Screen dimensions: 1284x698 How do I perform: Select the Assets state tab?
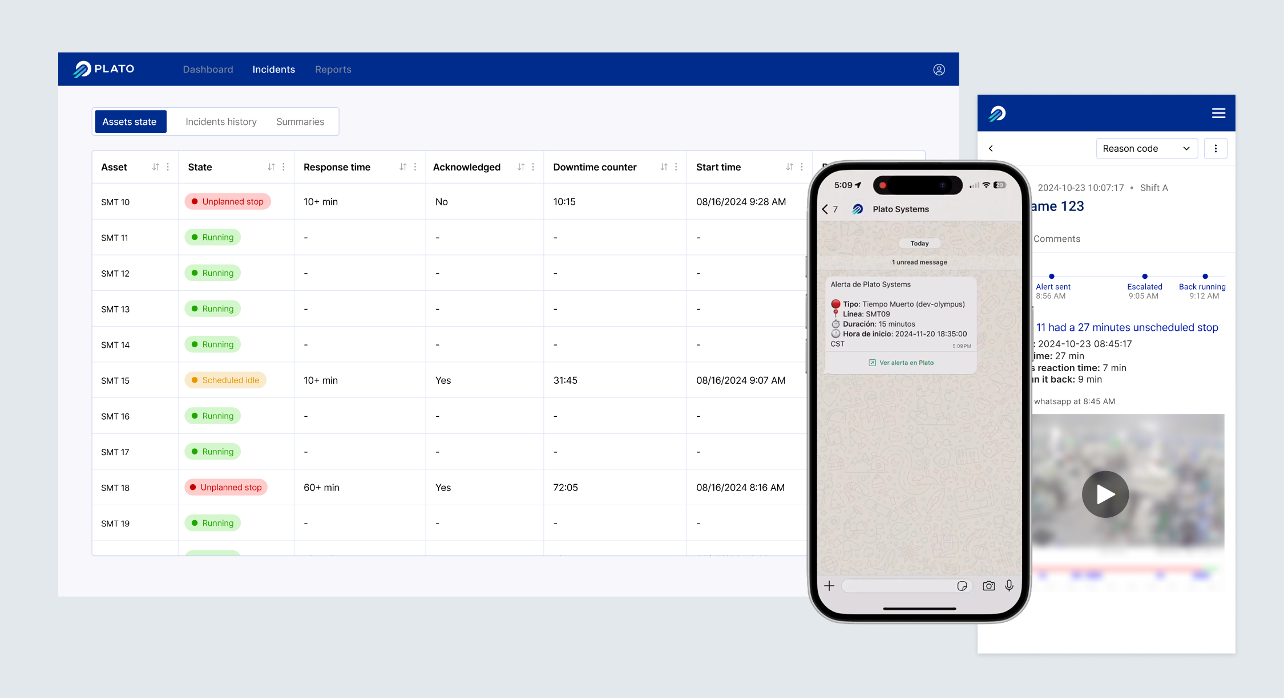point(131,121)
